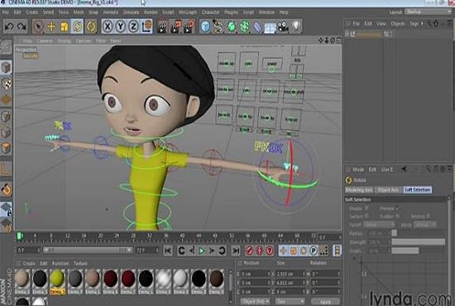The width and height of the screenshot is (455, 306).
Task: Open the Edit Render Settings icon
Action: pyautogui.click(x=189, y=26)
